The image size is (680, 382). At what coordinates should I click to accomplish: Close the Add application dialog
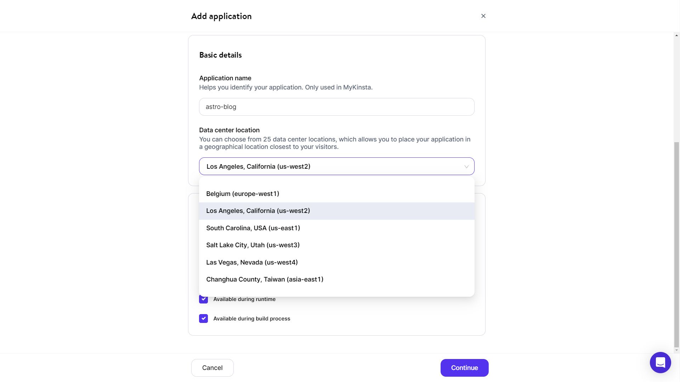click(483, 16)
